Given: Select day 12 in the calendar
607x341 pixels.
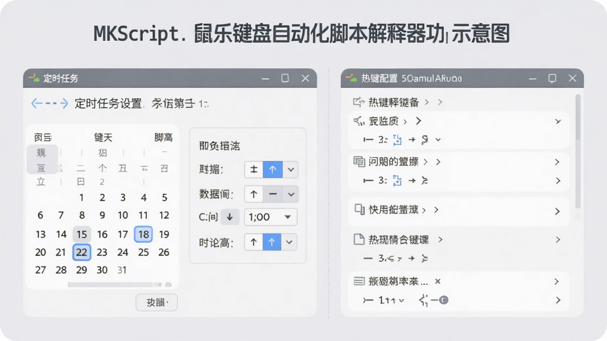Looking at the screenshot, I should pyautogui.click(x=164, y=215).
